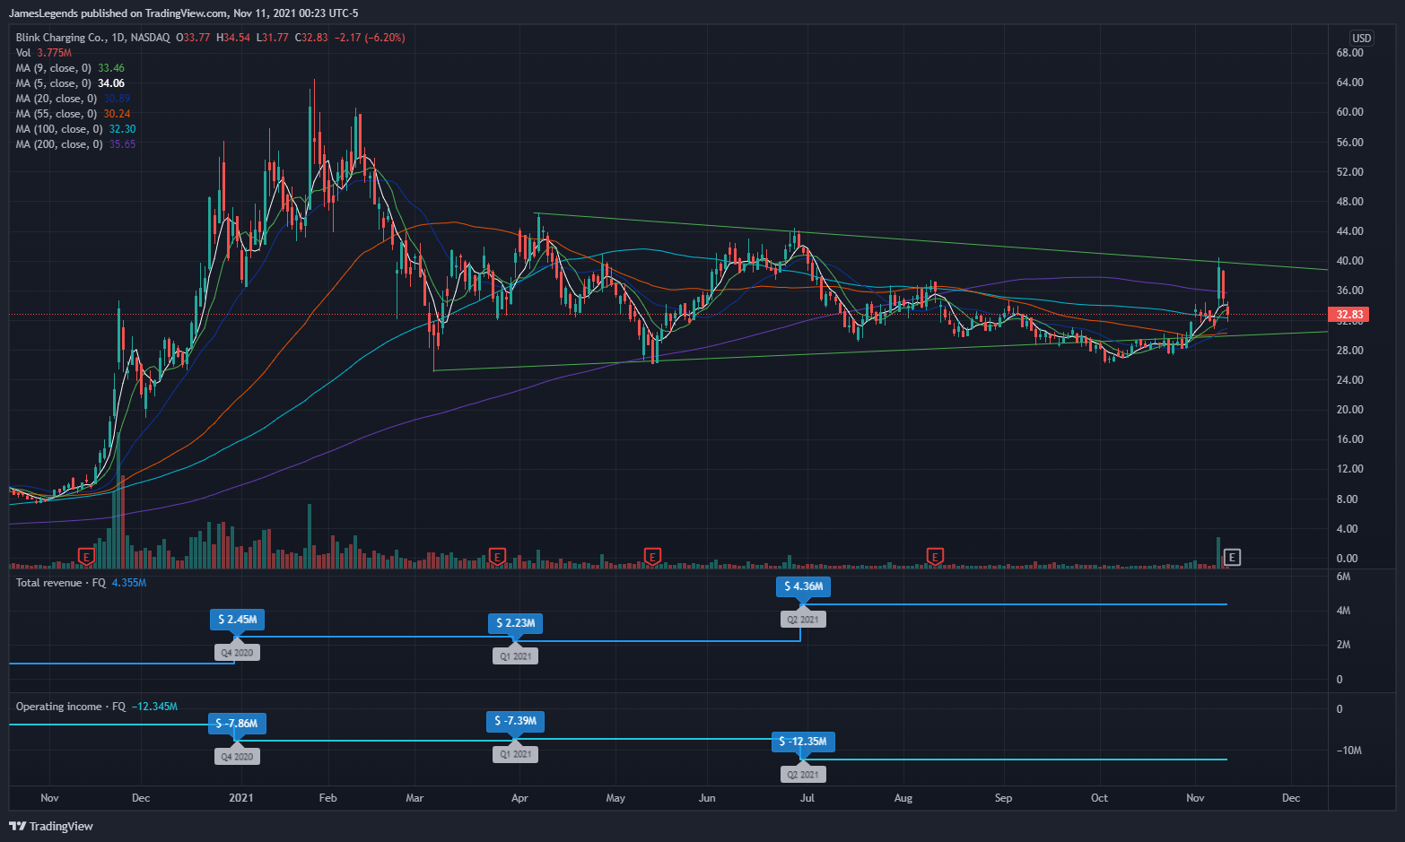The width and height of the screenshot is (1405, 842).
Task: Click the Q1 2021 tag under operating income
Action: coord(515,754)
